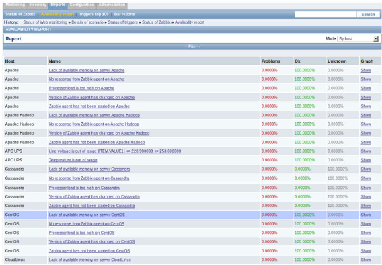Click the Search button

[368, 15]
